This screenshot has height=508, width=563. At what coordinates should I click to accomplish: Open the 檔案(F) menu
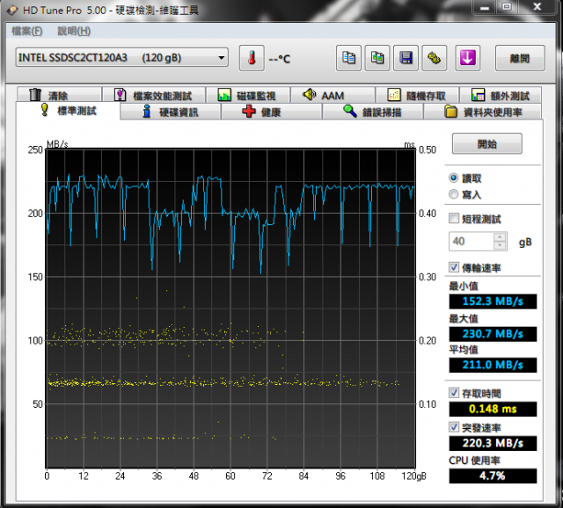(x=27, y=32)
